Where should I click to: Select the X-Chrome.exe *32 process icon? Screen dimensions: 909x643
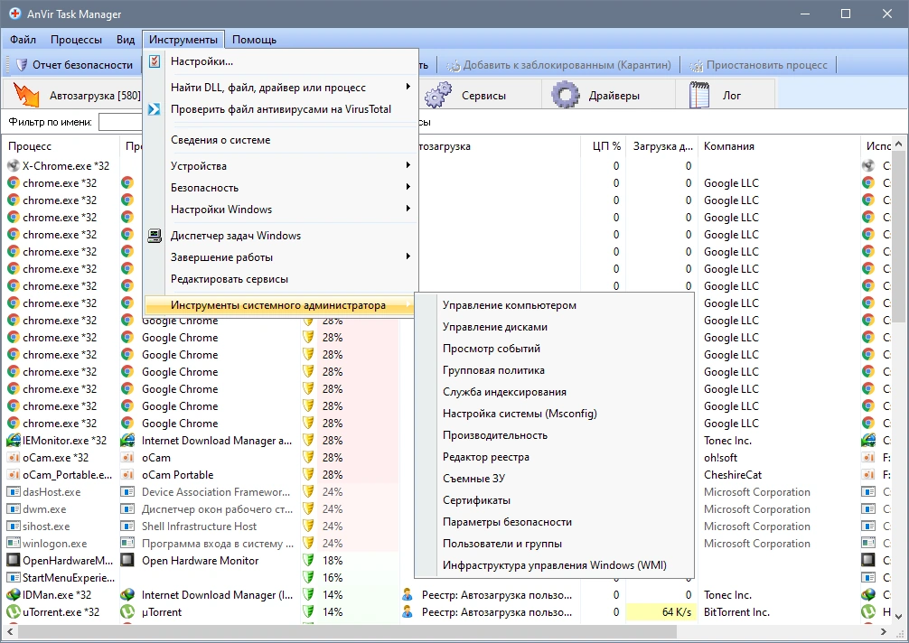click(14, 165)
